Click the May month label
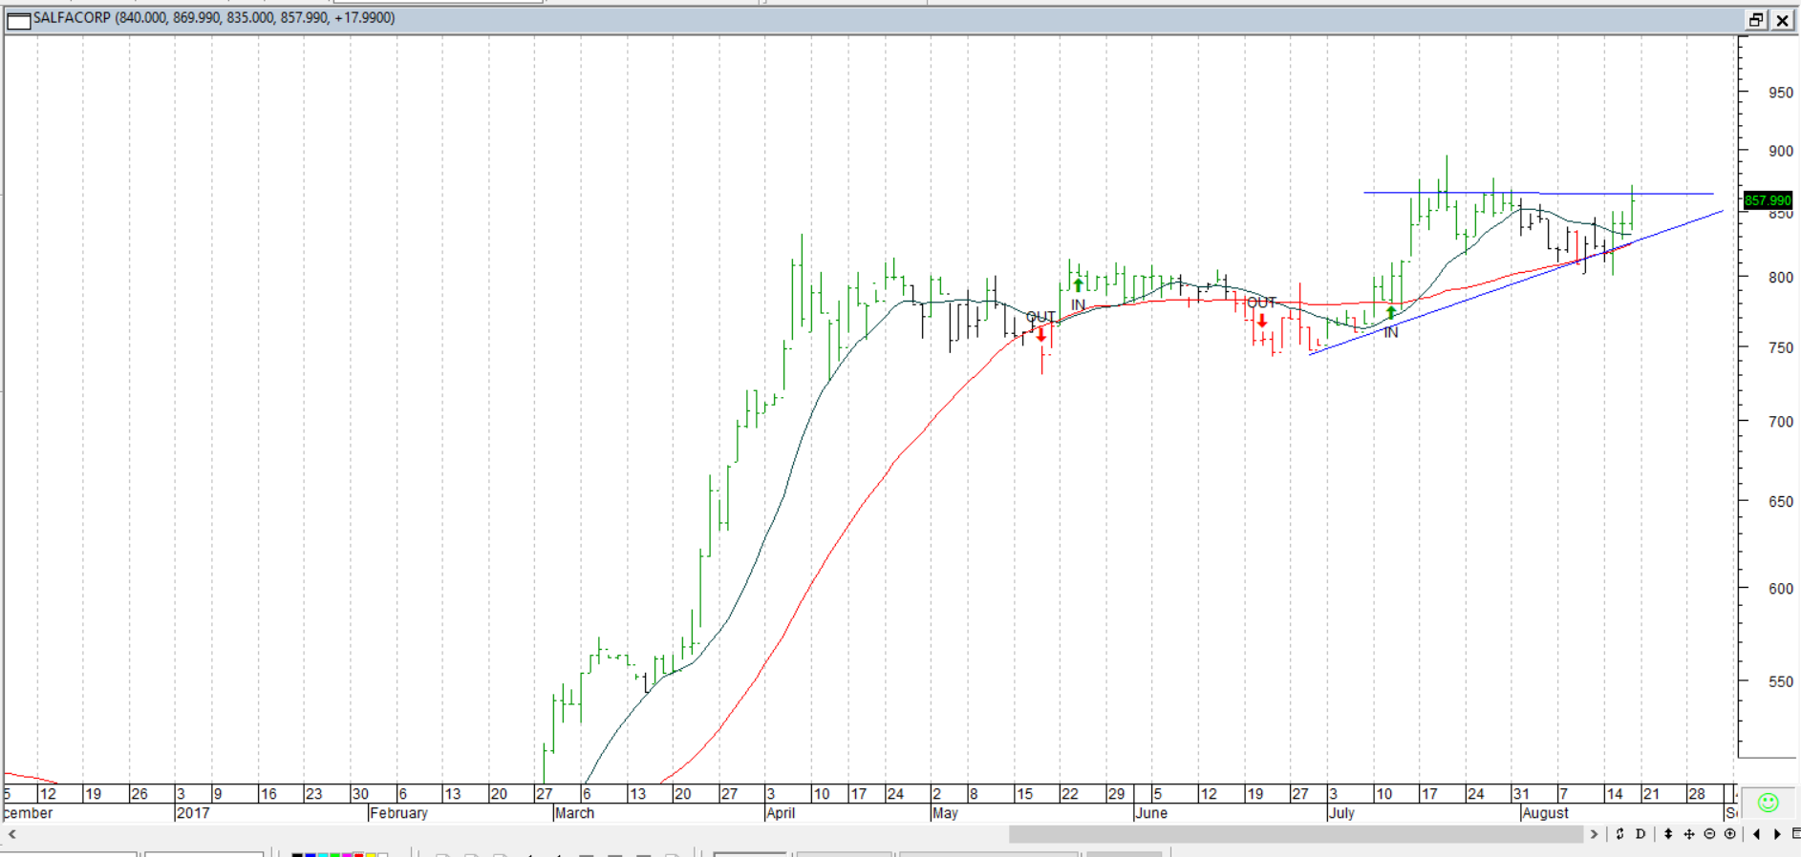 945,813
